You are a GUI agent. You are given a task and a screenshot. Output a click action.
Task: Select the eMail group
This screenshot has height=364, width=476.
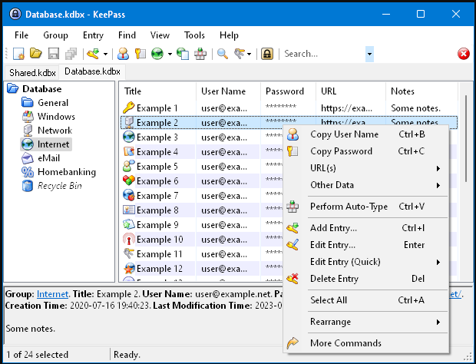point(48,158)
